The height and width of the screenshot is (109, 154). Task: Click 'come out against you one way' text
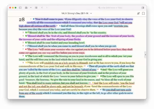(x=35, y=53)
